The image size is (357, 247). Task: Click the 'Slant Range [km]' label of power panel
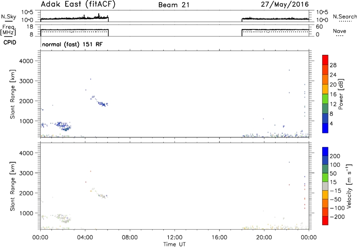pyautogui.click(x=12, y=94)
